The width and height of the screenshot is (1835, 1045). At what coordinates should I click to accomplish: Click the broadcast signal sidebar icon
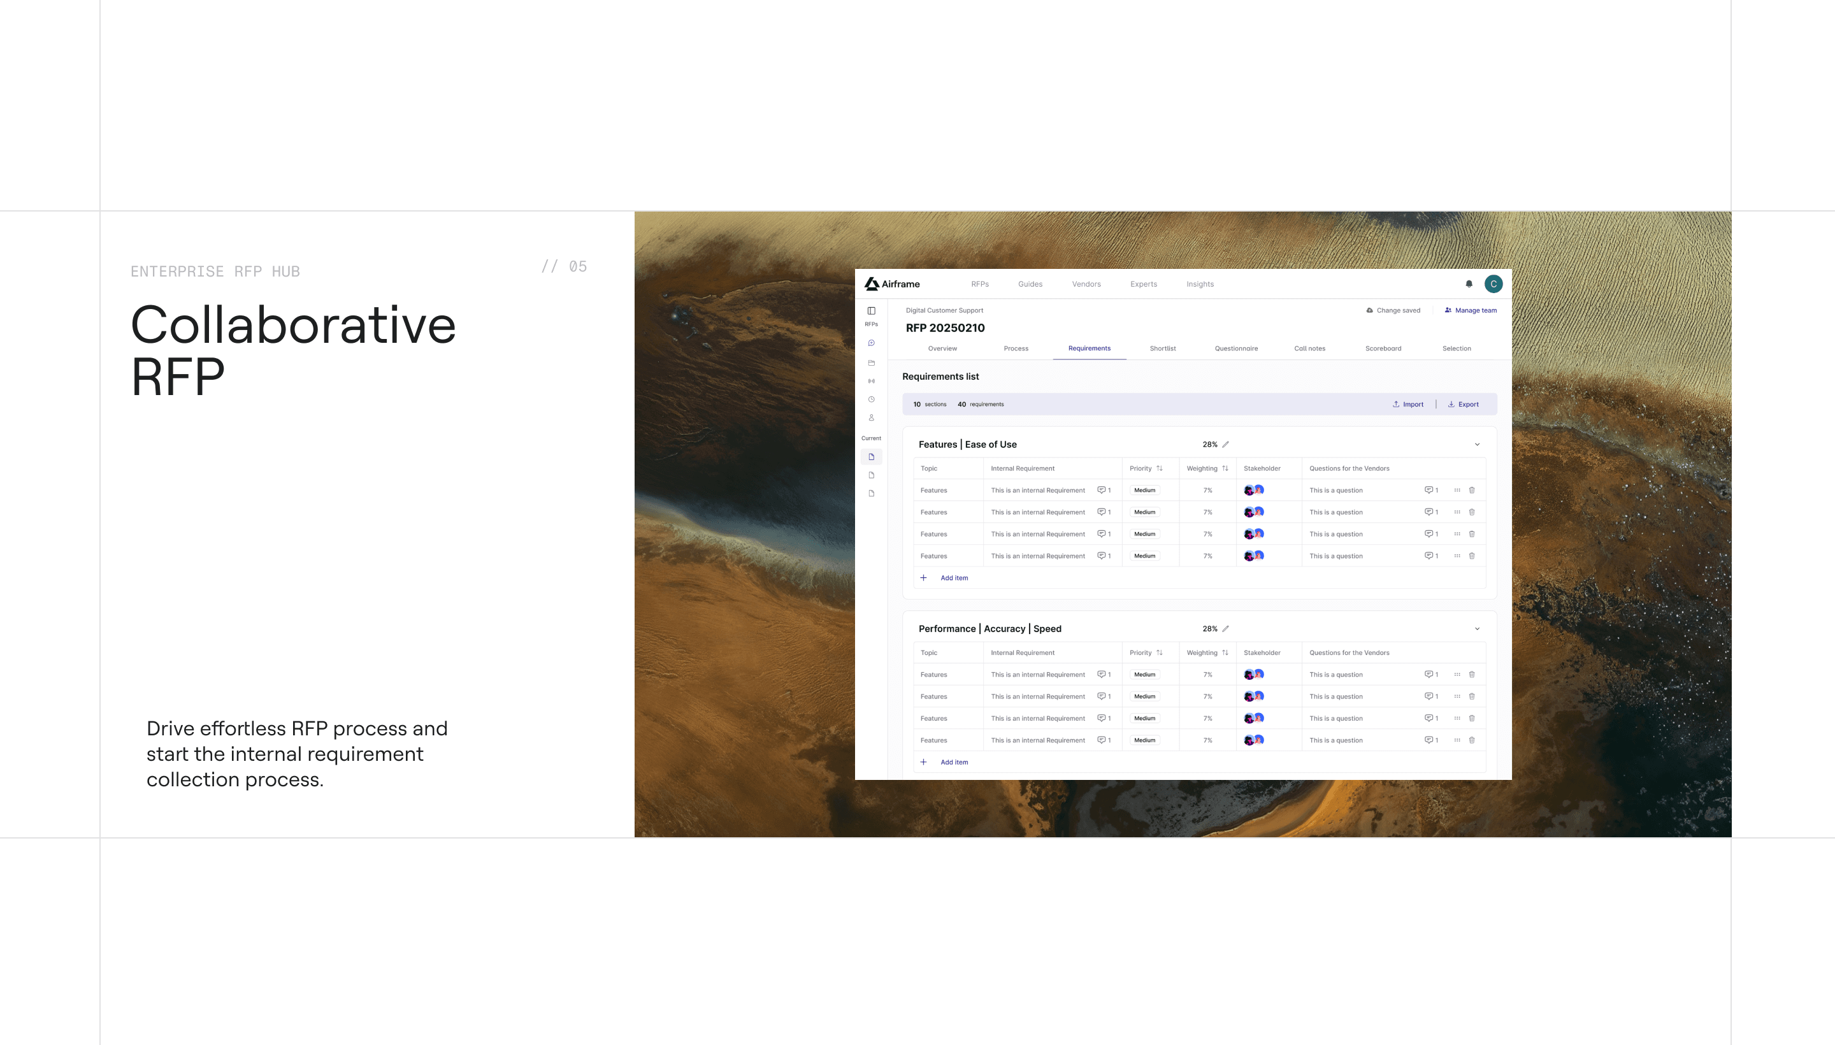[x=871, y=381]
